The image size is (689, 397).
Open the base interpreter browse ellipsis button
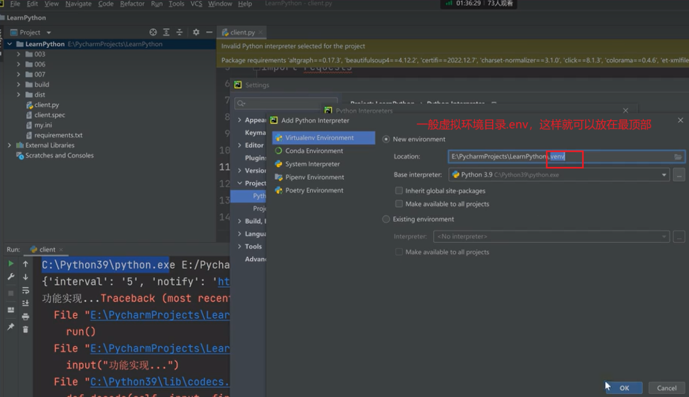(679, 175)
